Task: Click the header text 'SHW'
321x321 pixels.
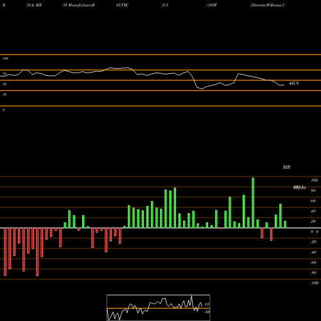Action: (x=212, y=5)
